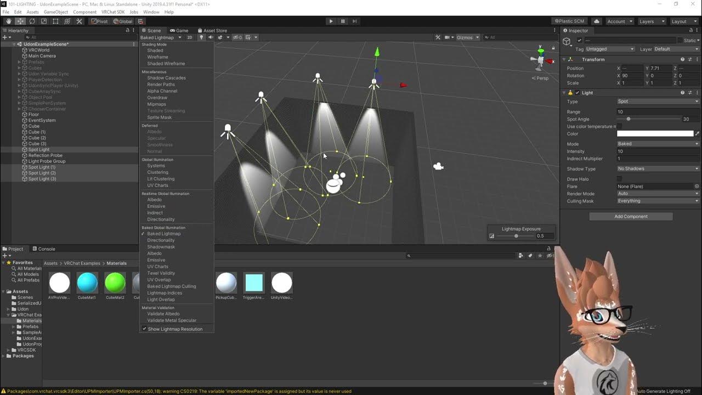The height and width of the screenshot is (395, 702).
Task: Open Light component help icon
Action: coord(682,93)
